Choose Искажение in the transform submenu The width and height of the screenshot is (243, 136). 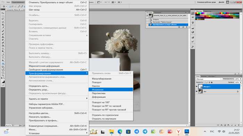pos(111,89)
